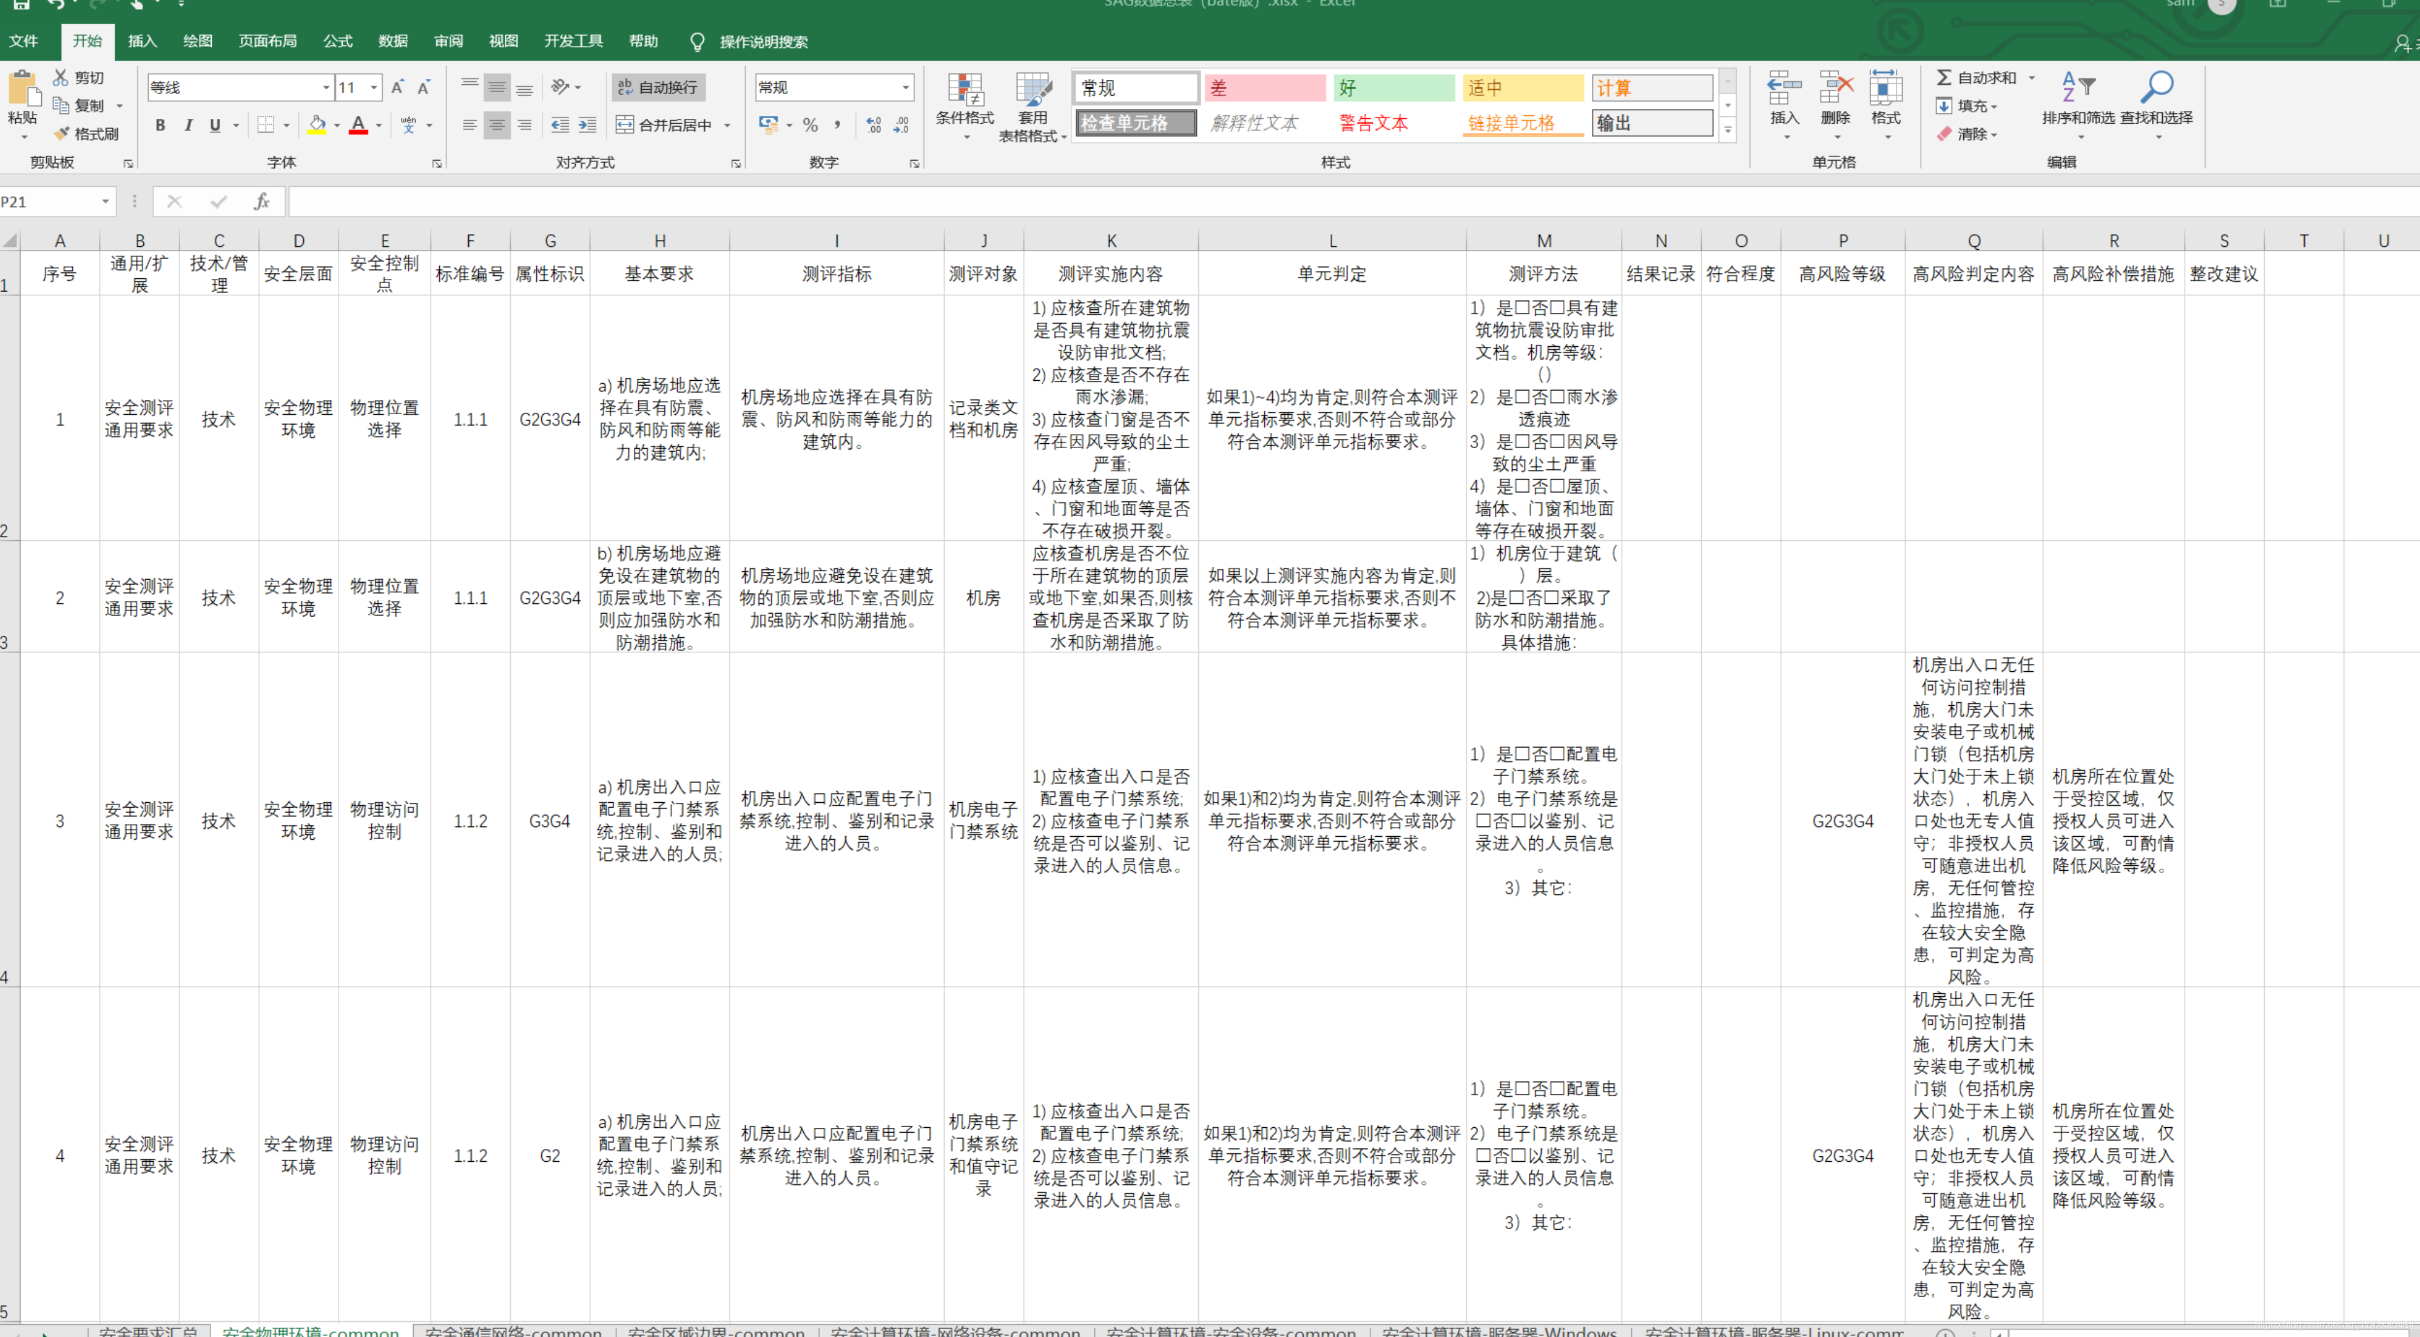Switch to the 公式 ribbon tab
The width and height of the screenshot is (2420, 1337).
(337, 41)
